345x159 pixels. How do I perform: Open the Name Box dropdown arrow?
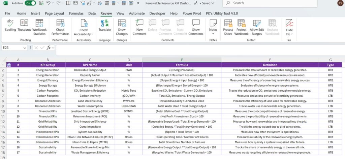click(x=25, y=48)
